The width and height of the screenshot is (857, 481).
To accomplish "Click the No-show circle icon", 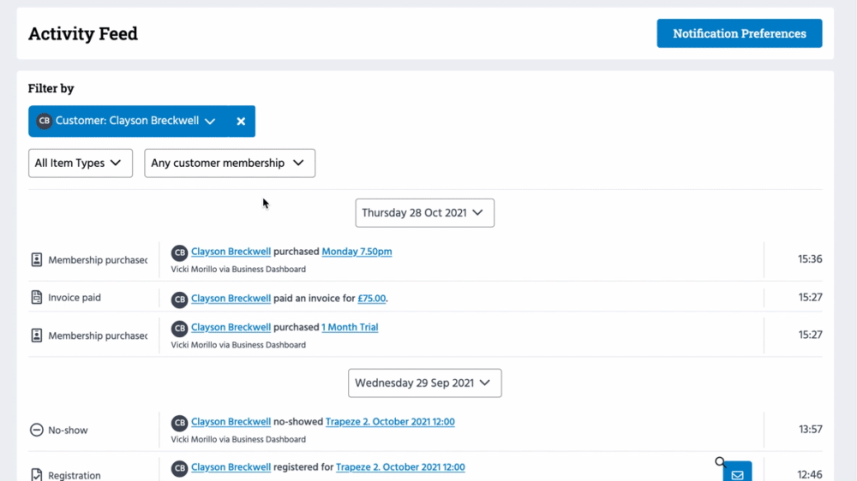I will point(37,431).
